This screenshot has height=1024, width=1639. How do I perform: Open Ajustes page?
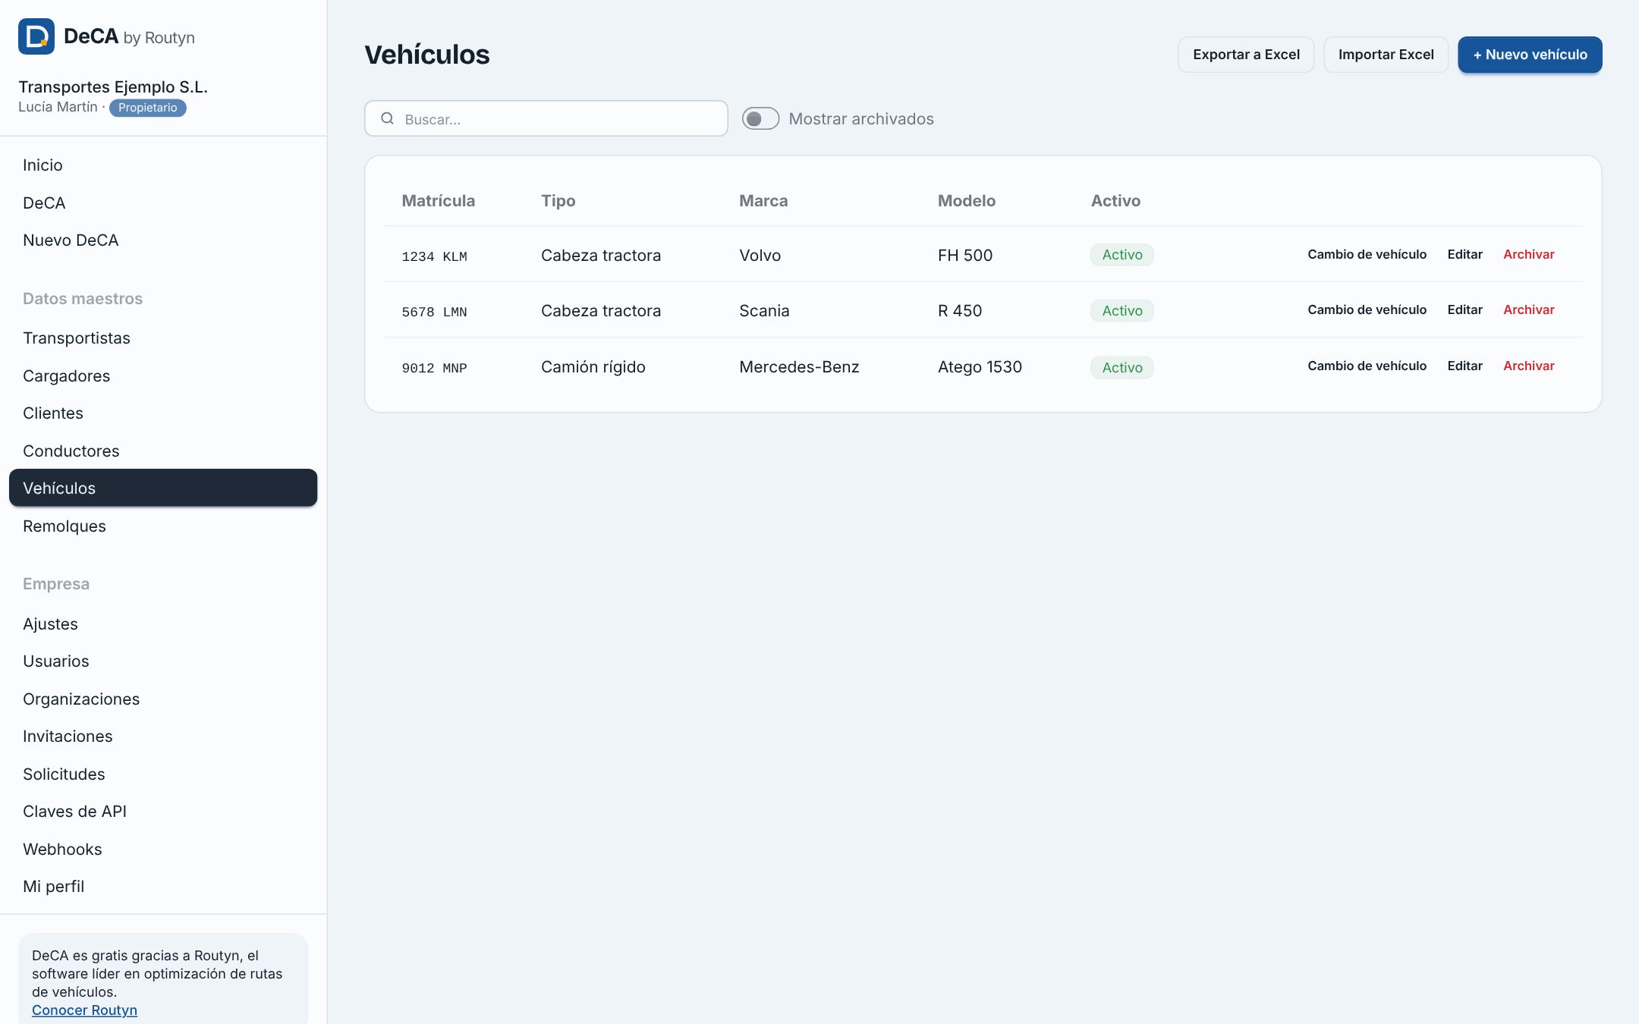click(x=163, y=624)
